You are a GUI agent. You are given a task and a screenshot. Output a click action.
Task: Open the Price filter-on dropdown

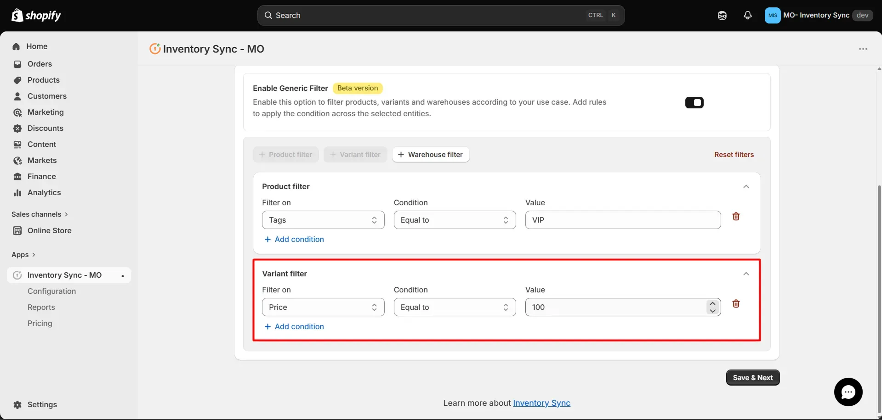pos(323,307)
